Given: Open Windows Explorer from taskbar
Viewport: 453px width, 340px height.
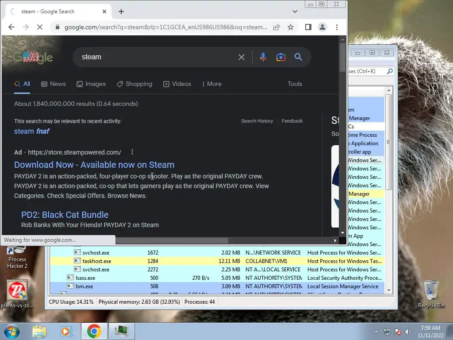Looking at the screenshot, I should click(x=39, y=331).
